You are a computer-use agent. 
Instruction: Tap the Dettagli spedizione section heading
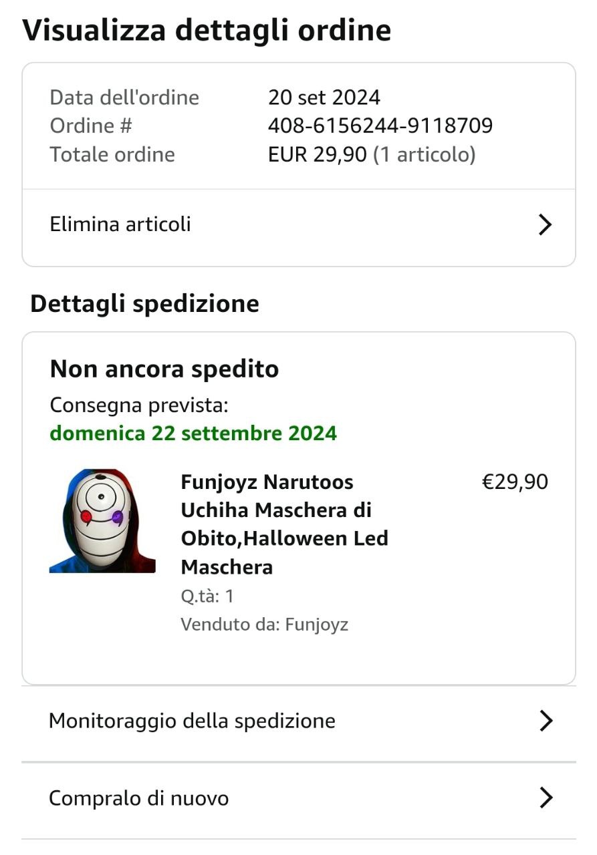pos(144,304)
